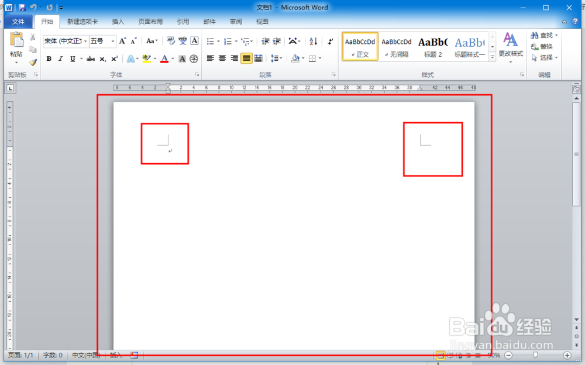Screen dimensions: 585x365
Task: Toggle italic formatting
Action: coord(60,58)
